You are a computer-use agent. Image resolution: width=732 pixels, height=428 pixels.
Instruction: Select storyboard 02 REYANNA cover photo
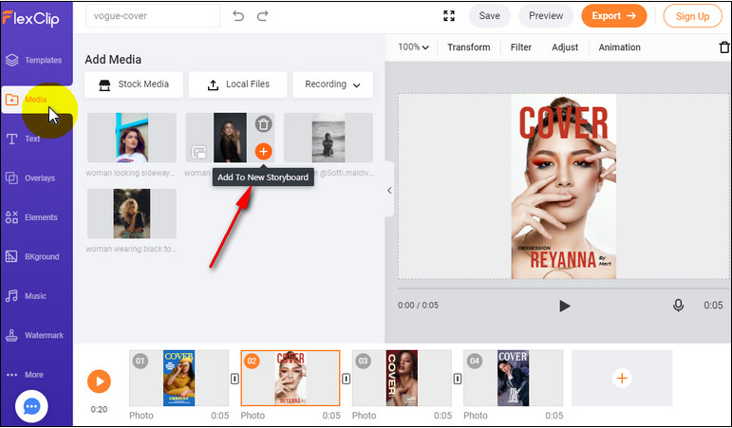coord(291,378)
